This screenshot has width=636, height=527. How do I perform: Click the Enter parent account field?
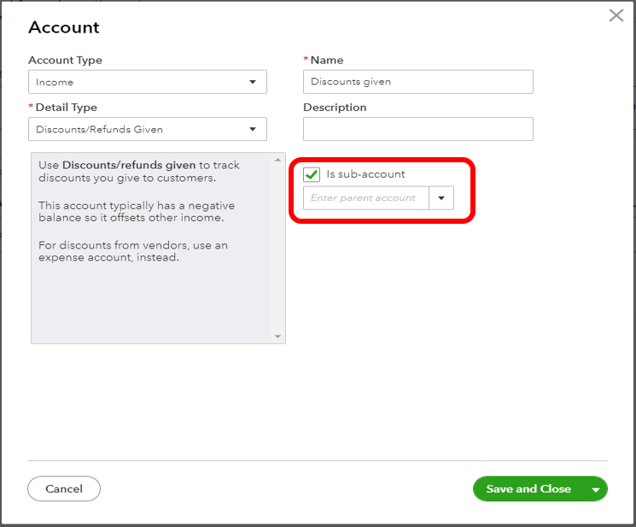coord(365,198)
